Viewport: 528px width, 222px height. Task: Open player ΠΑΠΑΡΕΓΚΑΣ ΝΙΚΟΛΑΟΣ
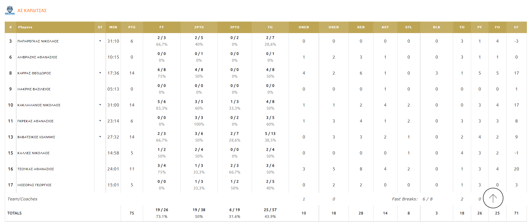[x=38, y=41]
